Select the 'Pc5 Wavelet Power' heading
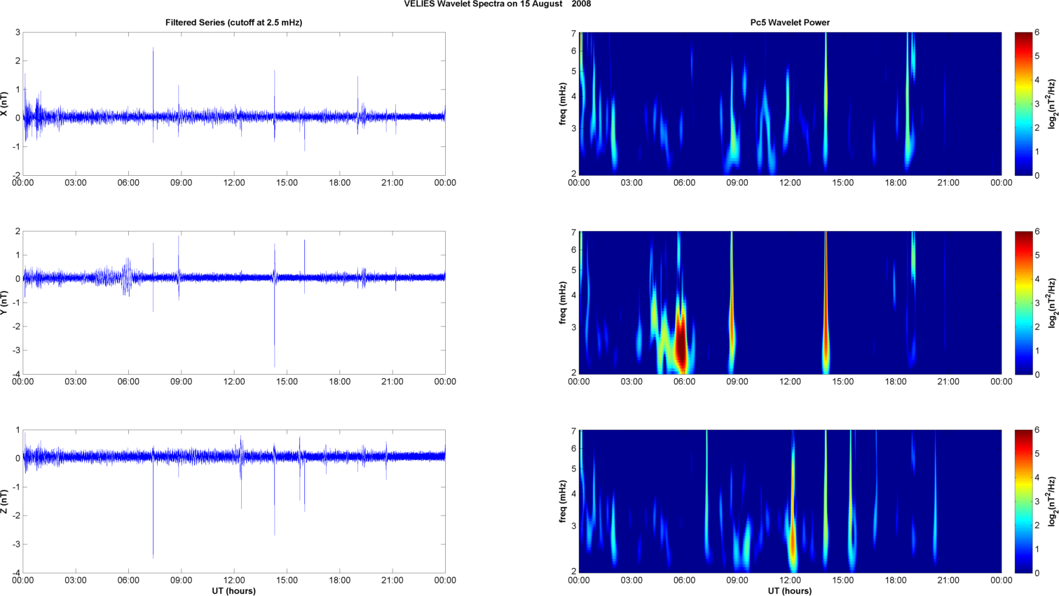 pos(790,22)
